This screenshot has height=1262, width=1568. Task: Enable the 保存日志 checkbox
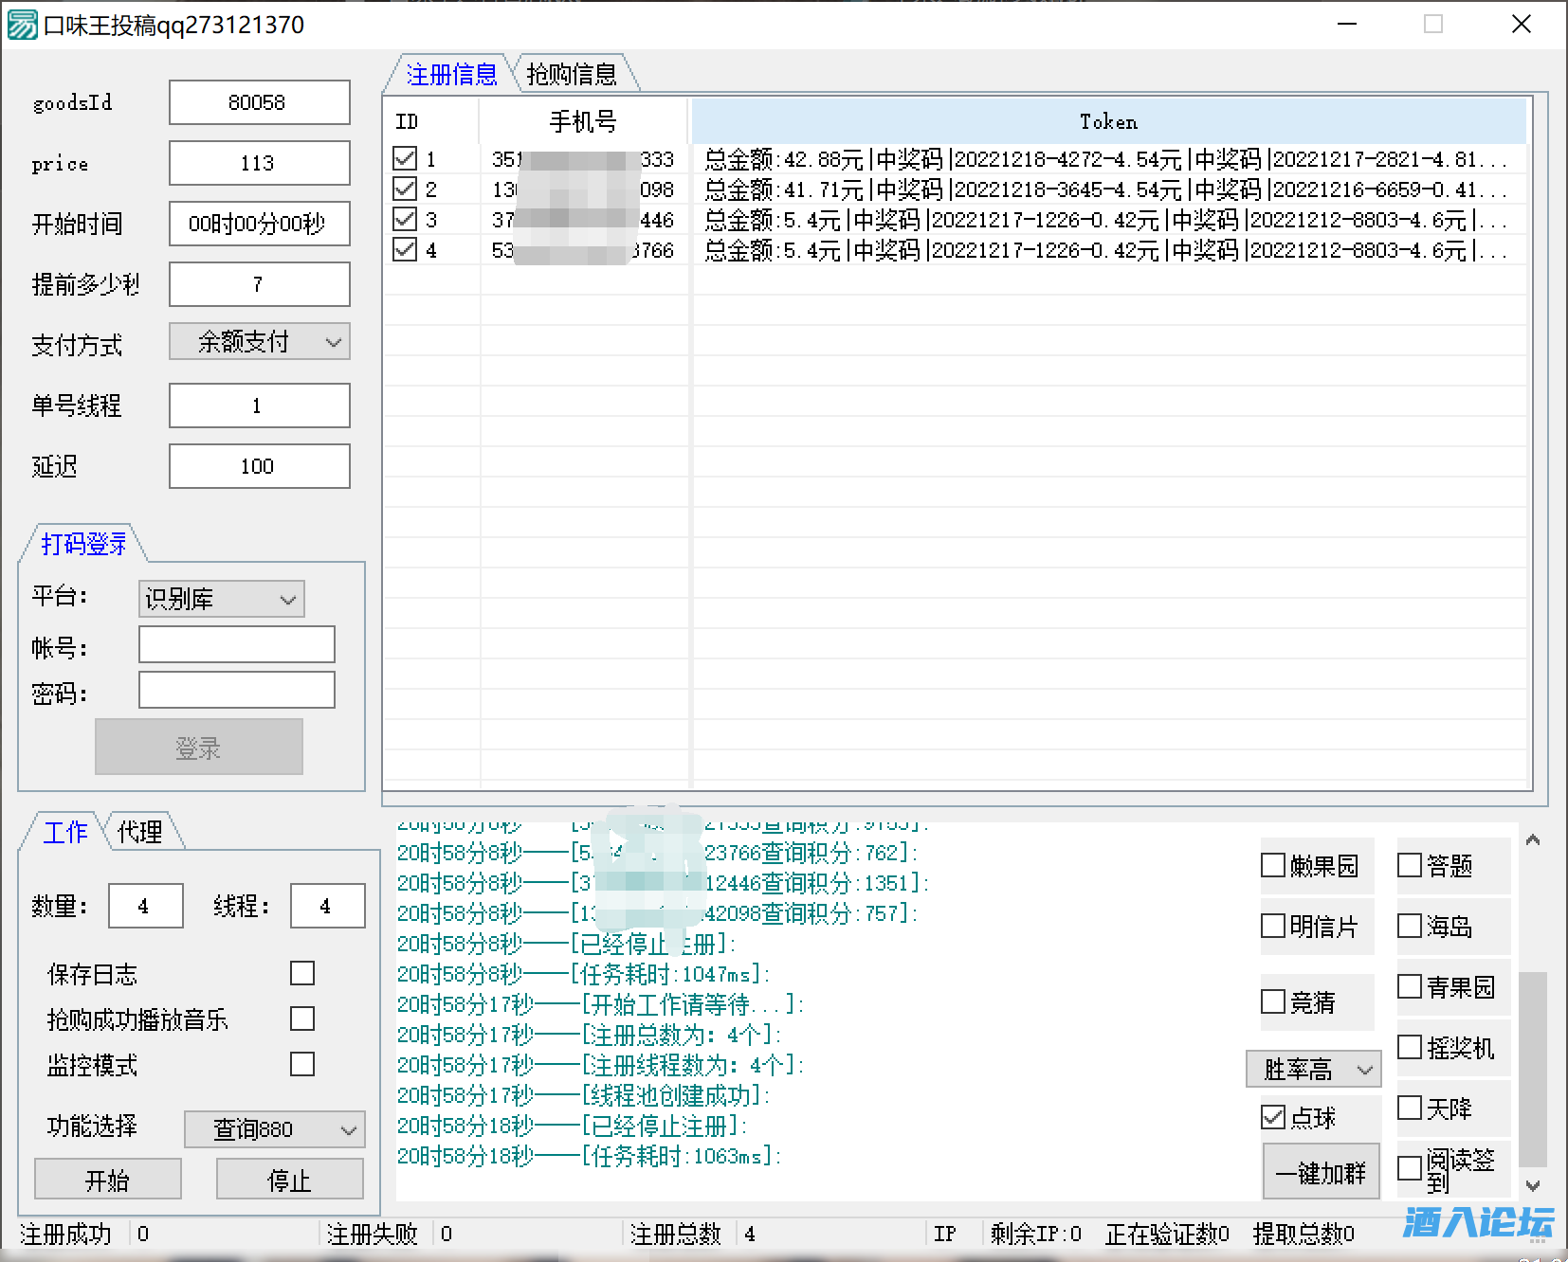302,973
